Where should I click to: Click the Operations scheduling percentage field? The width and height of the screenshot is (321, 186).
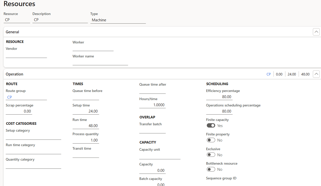pos(219,111)
